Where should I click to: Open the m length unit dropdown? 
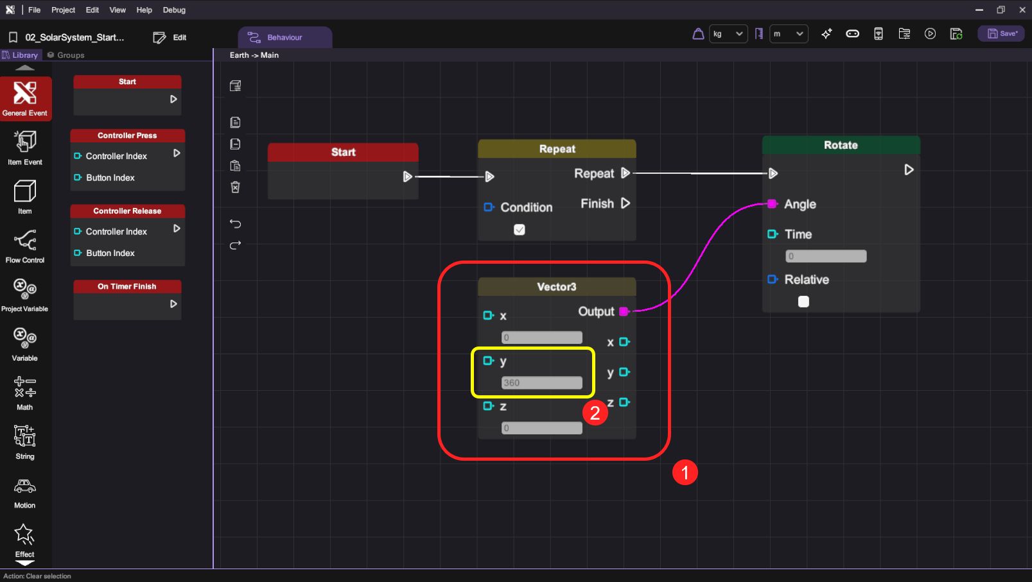click(788, 34)
